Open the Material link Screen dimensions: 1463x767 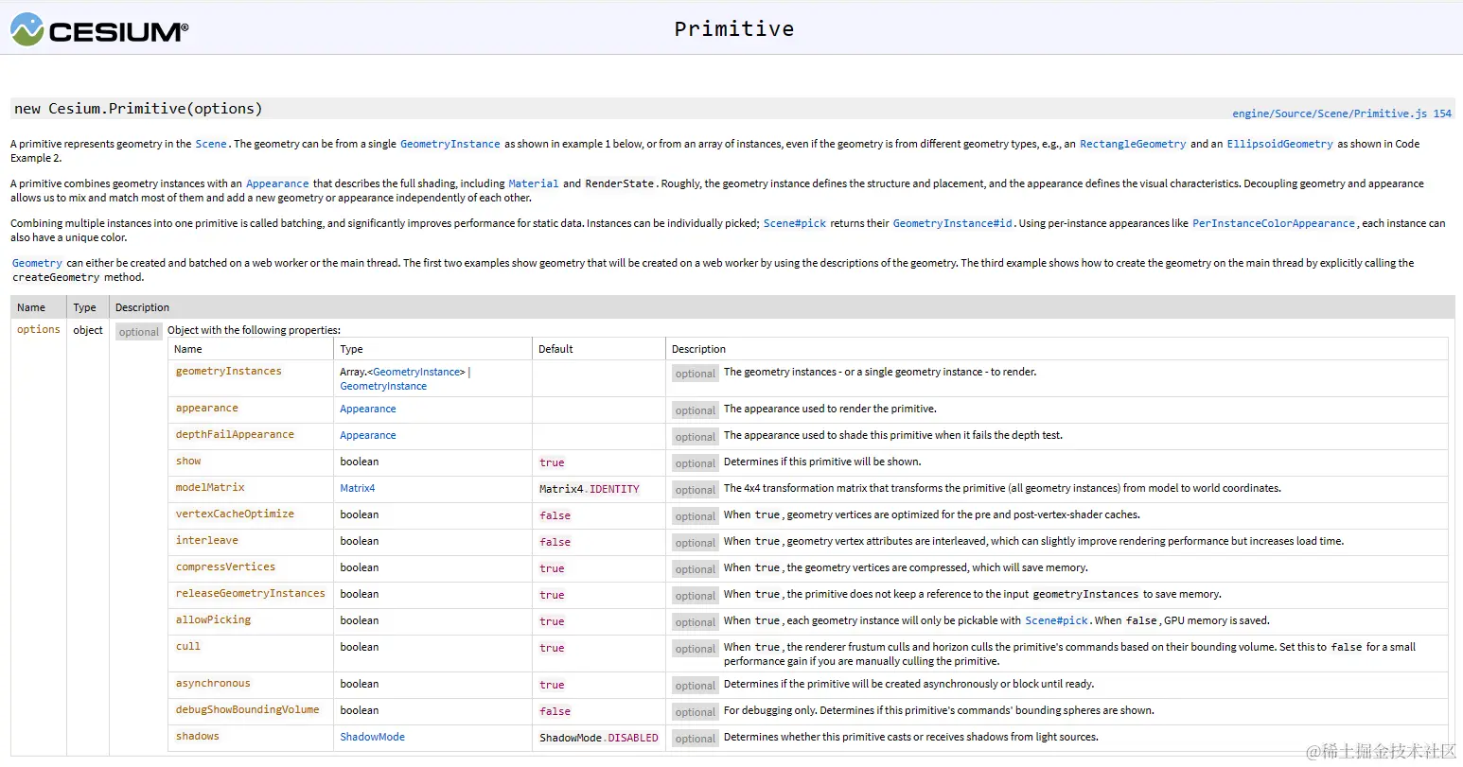point(534,183)
